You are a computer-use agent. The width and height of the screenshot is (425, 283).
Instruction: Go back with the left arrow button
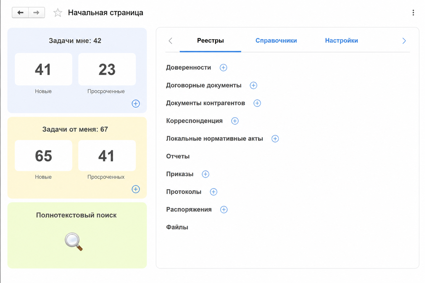(x=20, y=13)
